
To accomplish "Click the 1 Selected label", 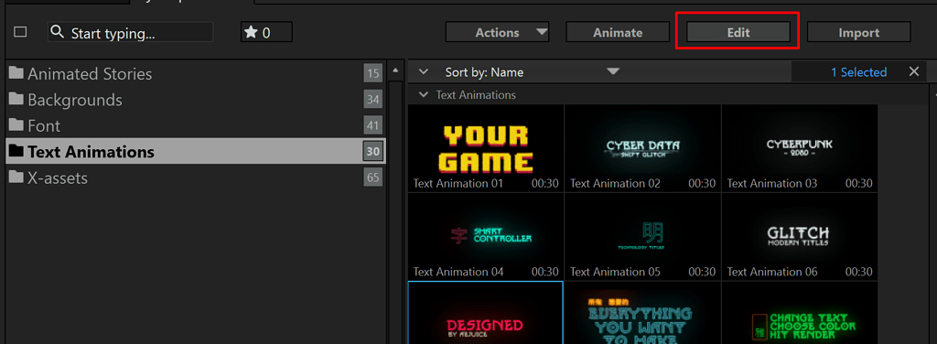I will [x=858, y=72].
